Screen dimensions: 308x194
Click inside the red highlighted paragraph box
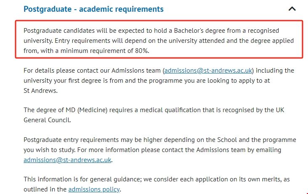159,41
